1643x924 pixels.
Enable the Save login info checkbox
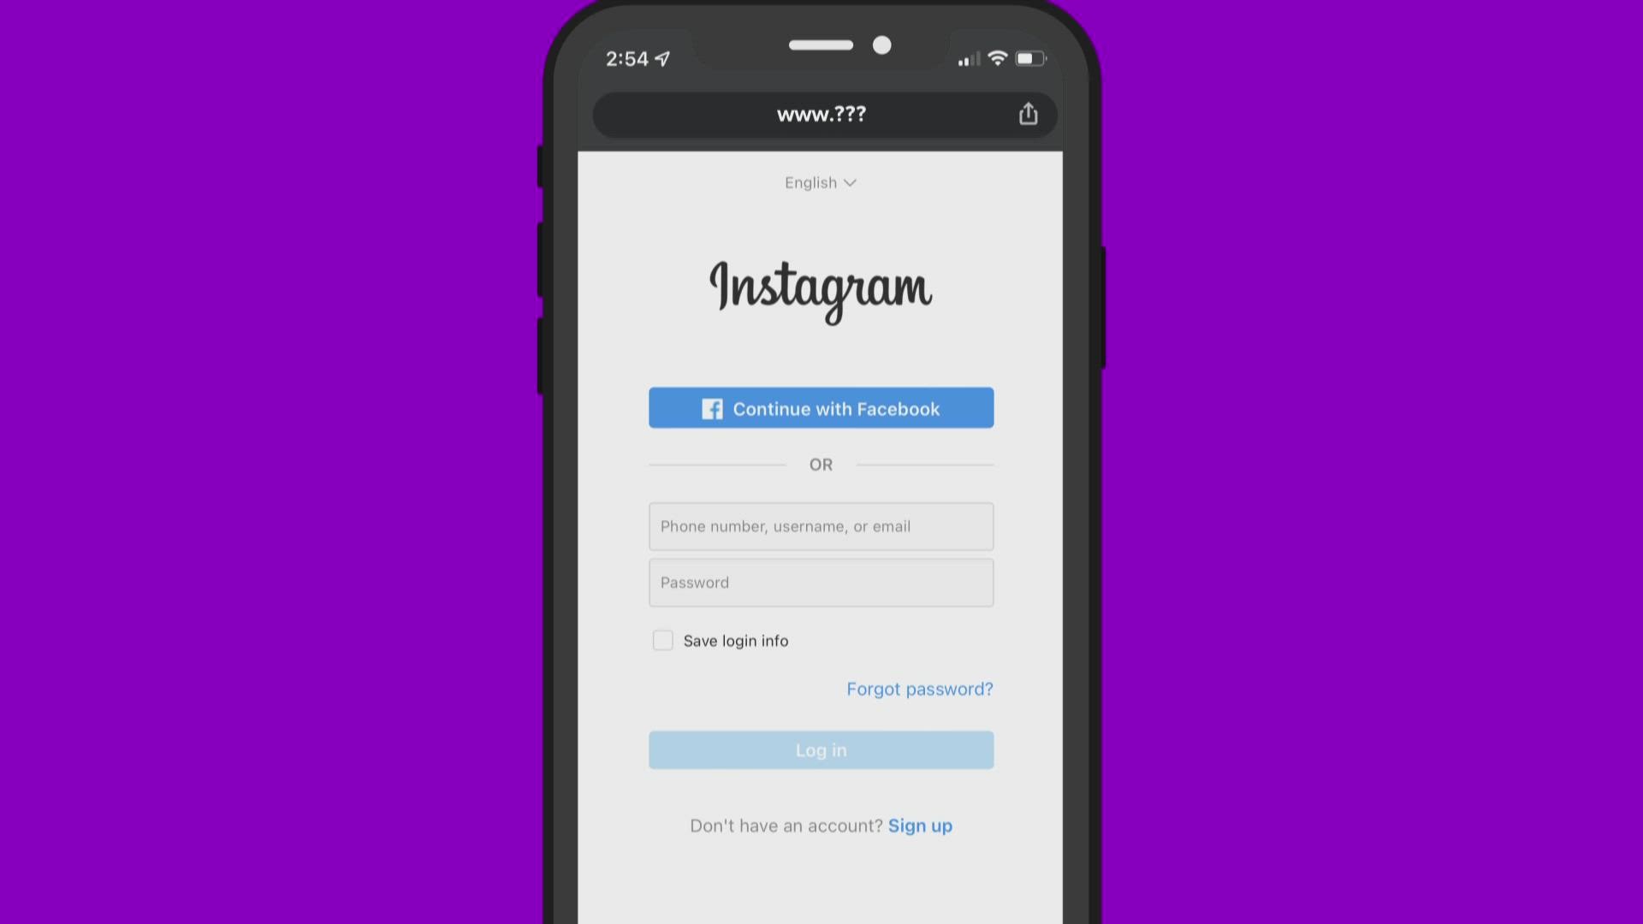tap(662, 640)
